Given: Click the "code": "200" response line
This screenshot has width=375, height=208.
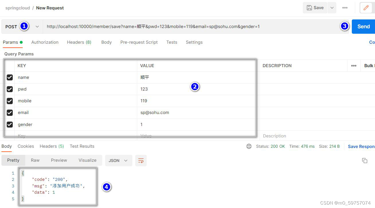Looking at the screenshot, I should pos(50,179).
